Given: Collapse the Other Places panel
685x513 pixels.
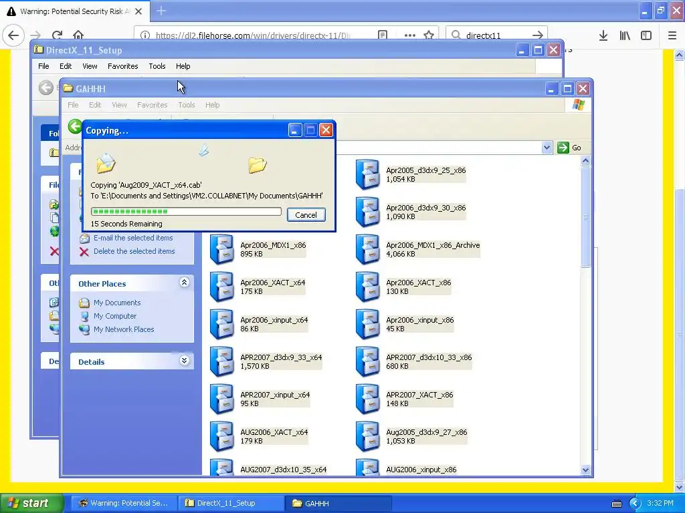Looking at the screenshot, I should click(x=185, y=283).
